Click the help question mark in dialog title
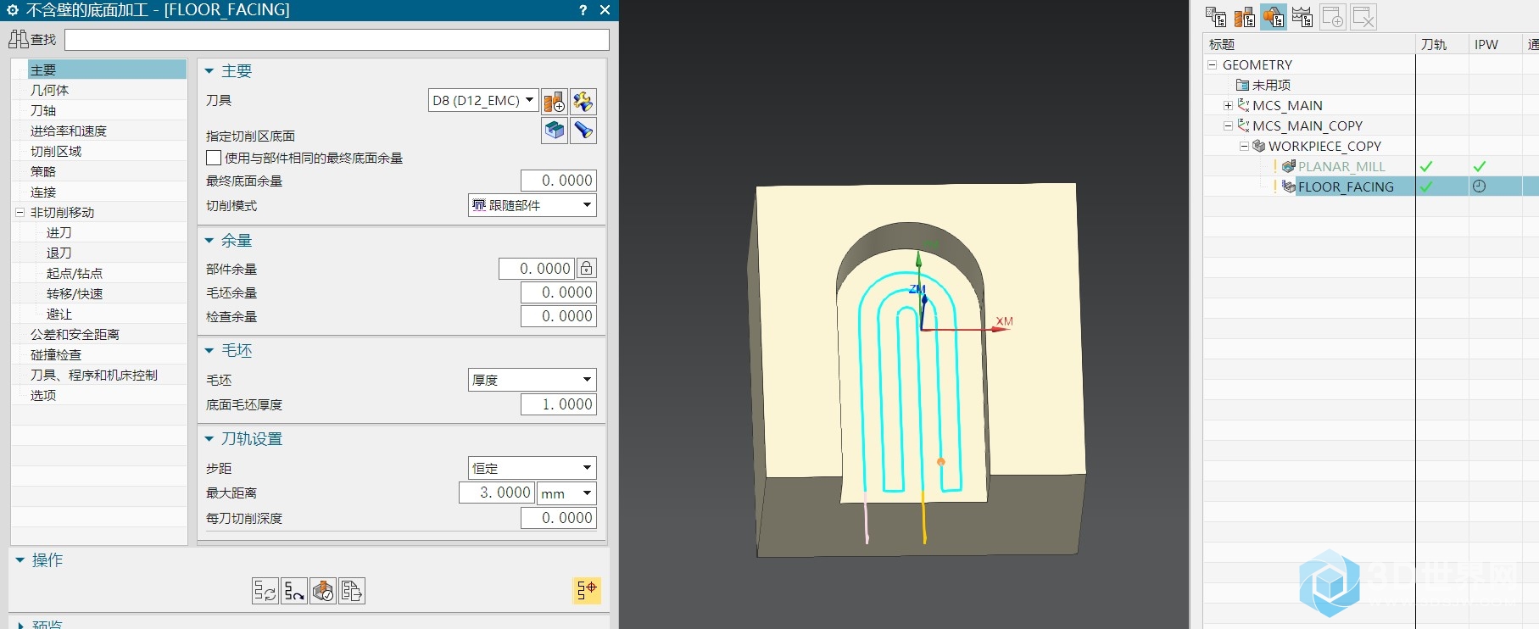1539x629 pixels. (x=583, y=10)
